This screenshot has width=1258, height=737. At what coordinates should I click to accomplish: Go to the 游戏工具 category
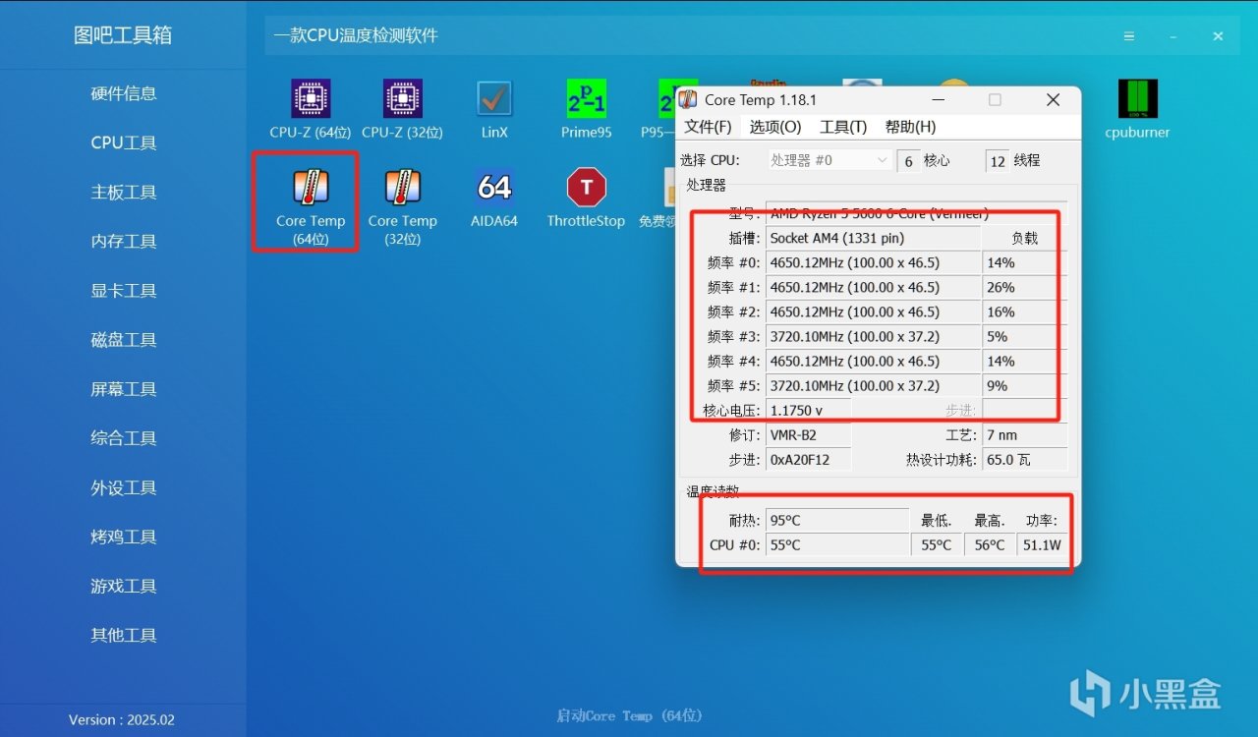(123, 586)
